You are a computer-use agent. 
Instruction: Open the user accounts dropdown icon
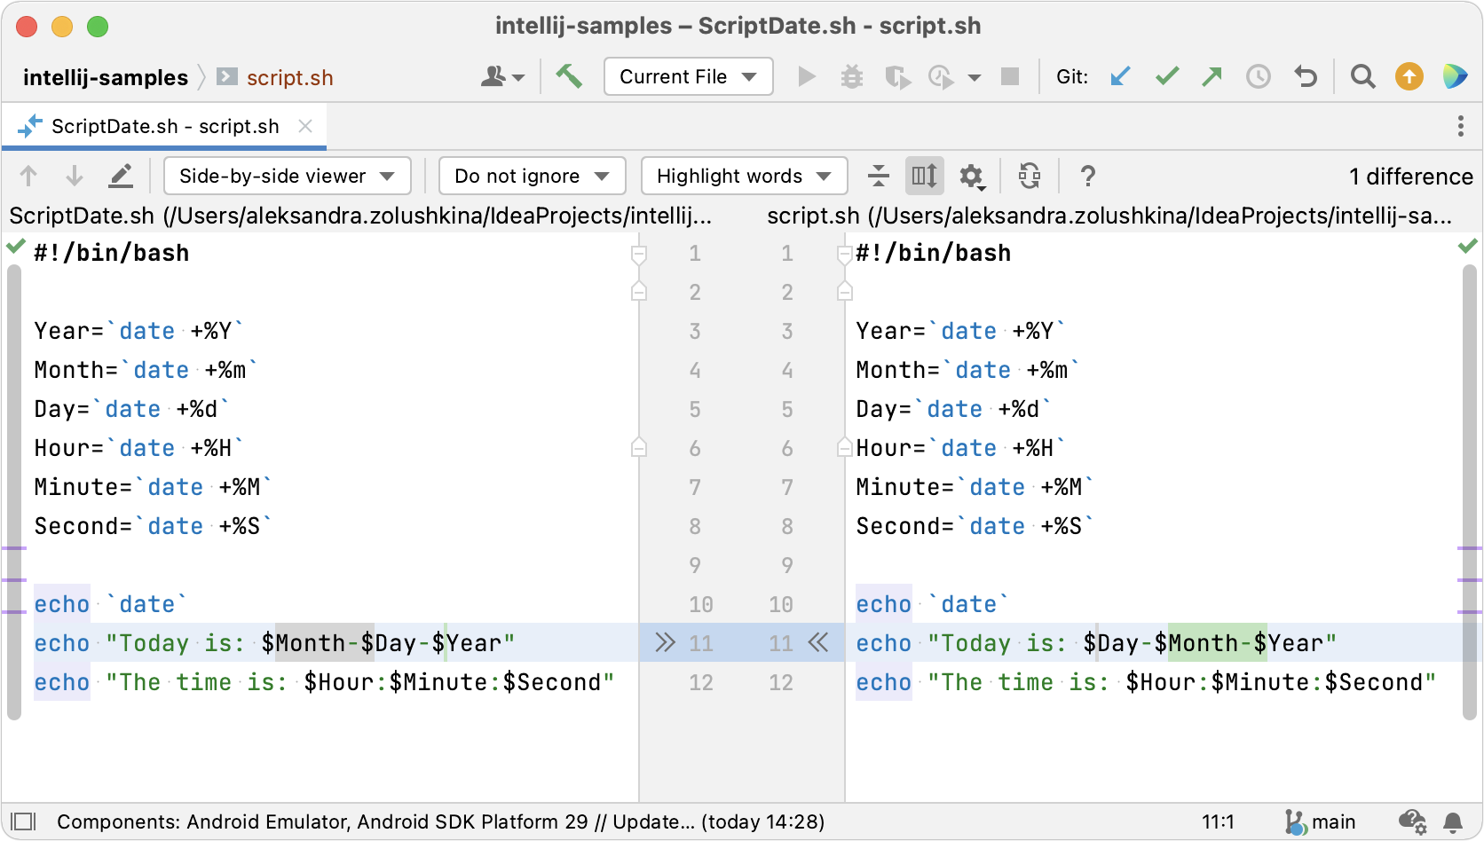[x=502, y=77]
